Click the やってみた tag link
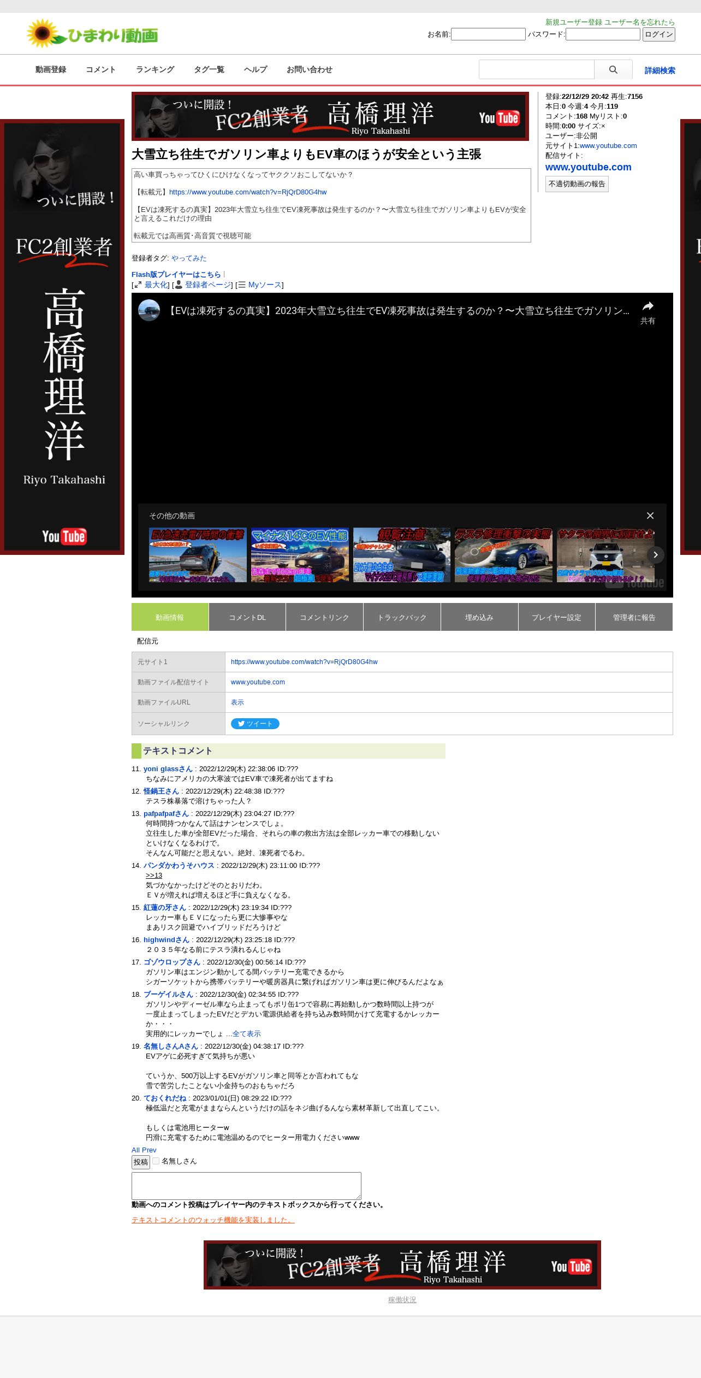Viewport: 701px width, 1378px height. [x=189, y=258]
